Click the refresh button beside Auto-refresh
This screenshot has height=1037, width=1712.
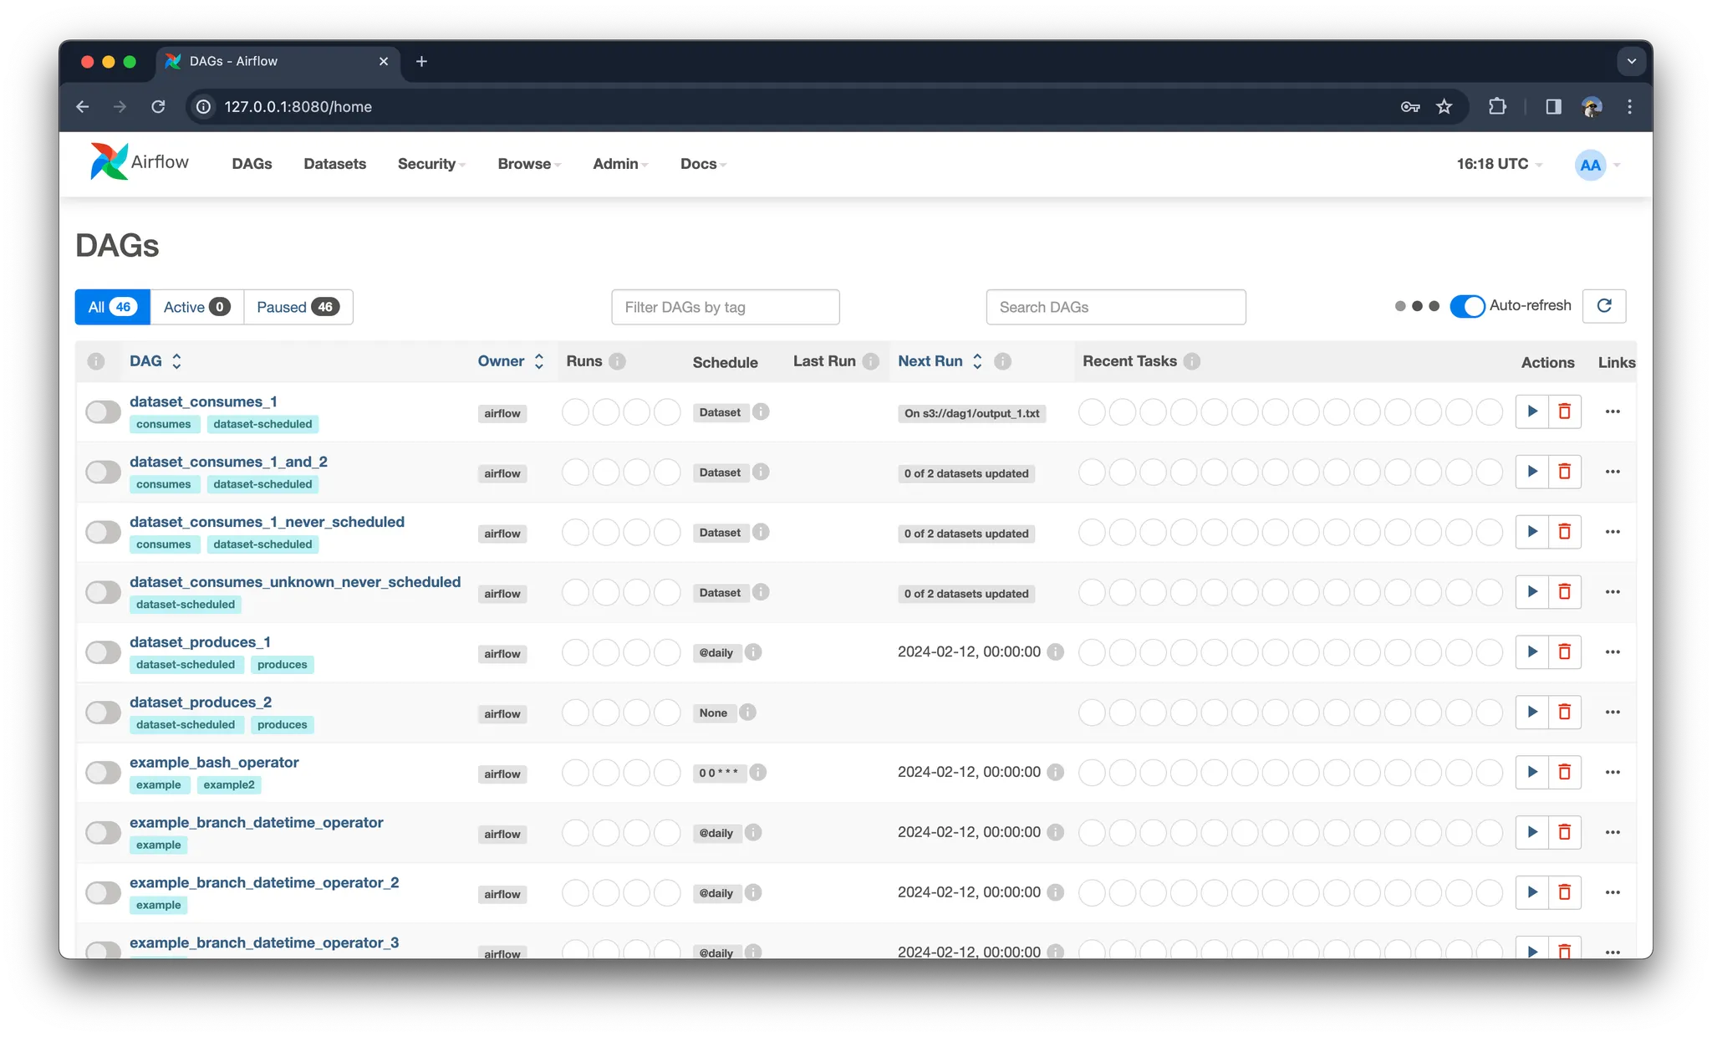click(x=1603, y=306)
